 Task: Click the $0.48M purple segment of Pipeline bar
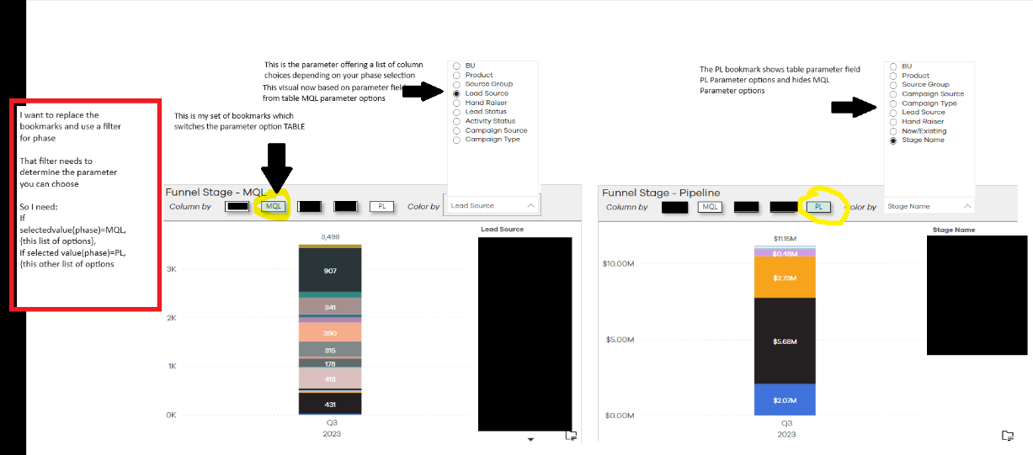(786, 253)
